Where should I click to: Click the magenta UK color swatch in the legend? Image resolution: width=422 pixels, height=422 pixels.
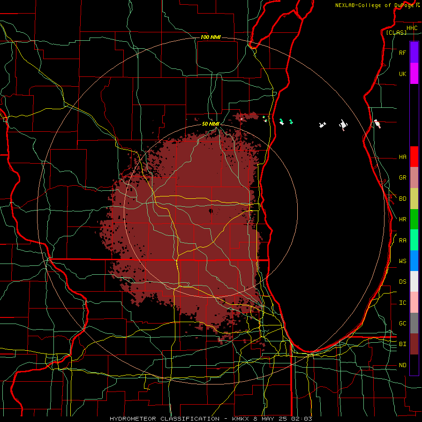click(414, 74)
